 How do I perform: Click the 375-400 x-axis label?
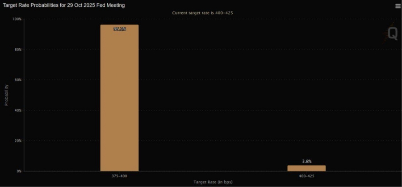pyautogui.click(x=119, y=176)
